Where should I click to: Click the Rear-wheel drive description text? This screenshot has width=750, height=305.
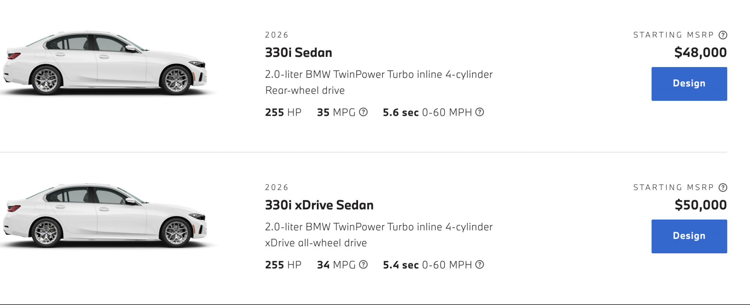(x=304, y=91)
